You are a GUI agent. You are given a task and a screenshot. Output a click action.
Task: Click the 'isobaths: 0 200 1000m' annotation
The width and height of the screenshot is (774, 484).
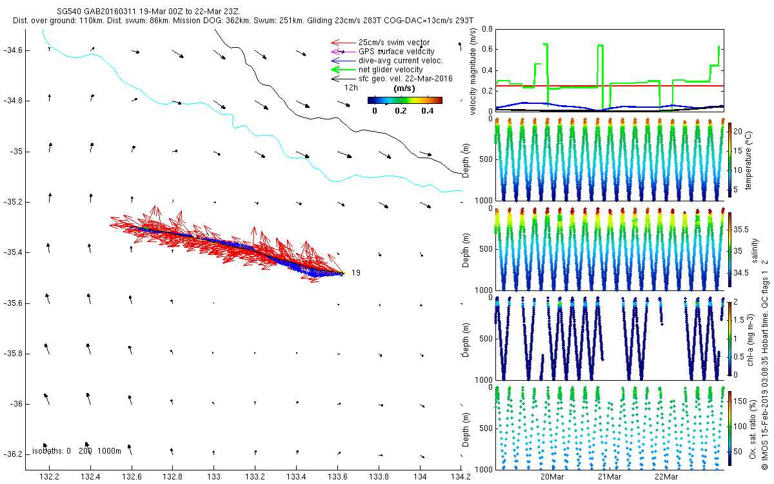point(76,450)
